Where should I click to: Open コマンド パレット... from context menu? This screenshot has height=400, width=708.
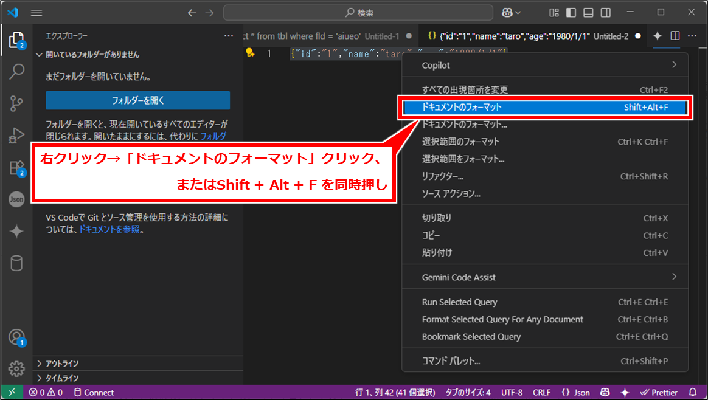pos(545,361)
